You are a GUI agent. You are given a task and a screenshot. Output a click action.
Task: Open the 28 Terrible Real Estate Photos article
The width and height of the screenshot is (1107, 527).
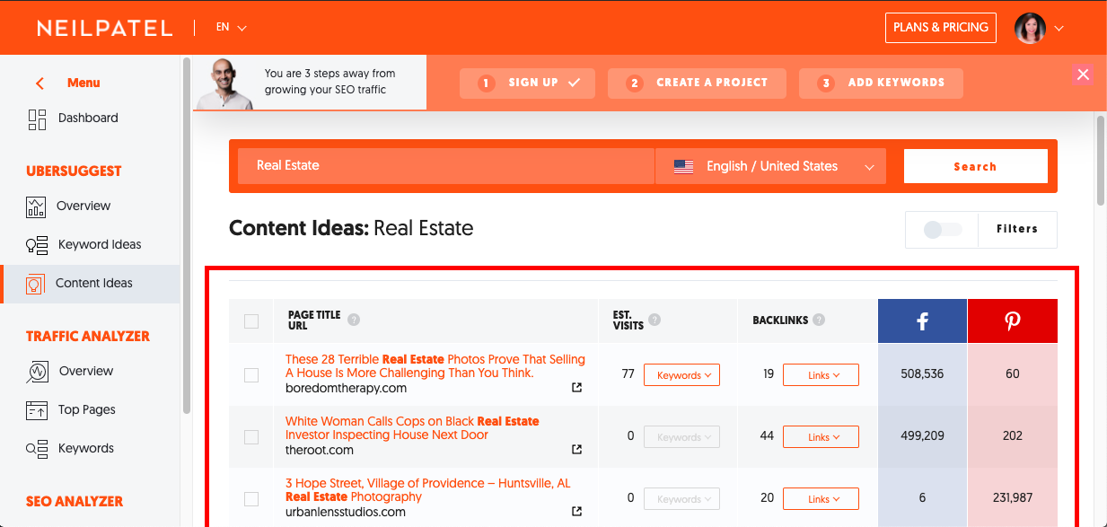click(x=435, y=366)
